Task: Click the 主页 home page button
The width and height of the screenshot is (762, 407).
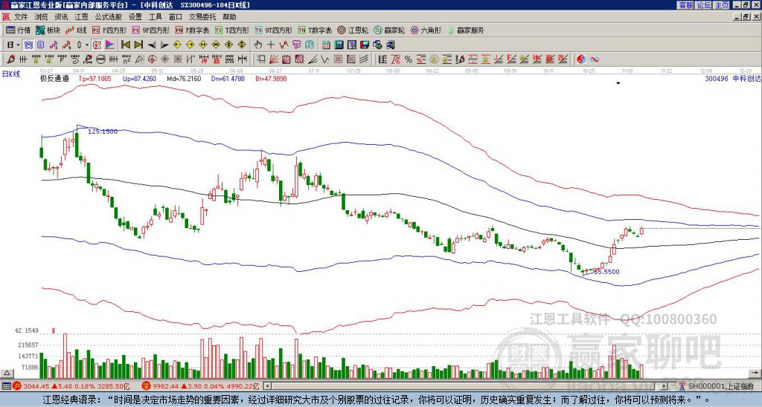Action: pos(721,5)
